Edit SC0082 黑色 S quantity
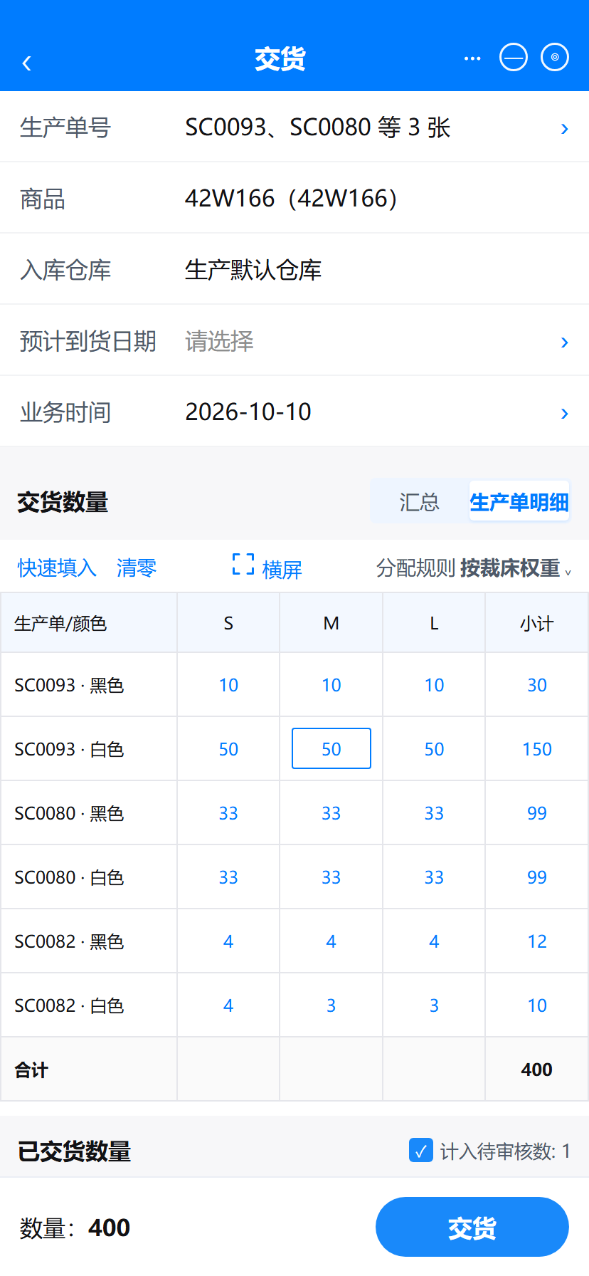This screenshot has width=589, height=1276. pyautogui.click(x=228, y=941)
